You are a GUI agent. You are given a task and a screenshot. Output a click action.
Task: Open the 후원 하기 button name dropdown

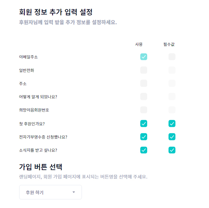click(x=50, y=192)
